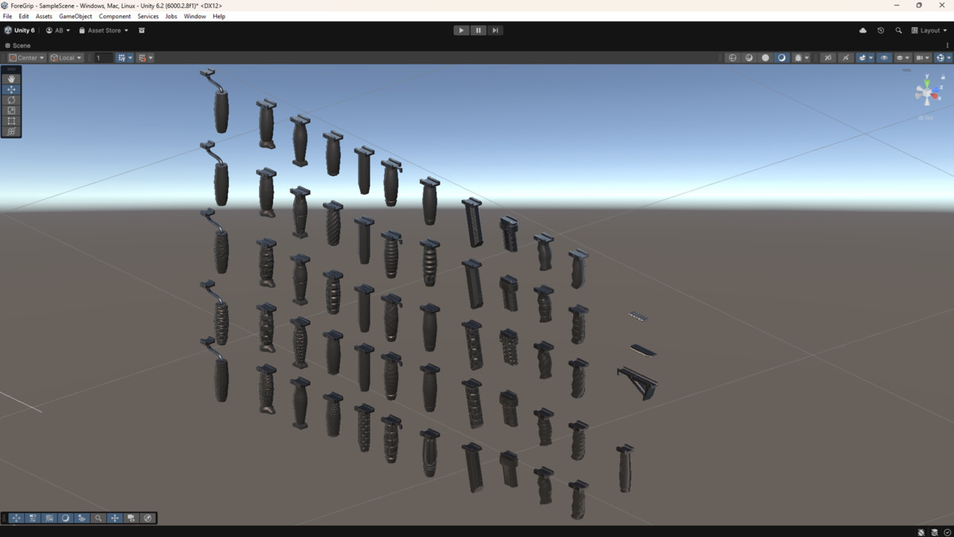Viewport: 954px width, 537px height.
Task: Open the editor search via magnifier icon
Action: tap(899, 30)
